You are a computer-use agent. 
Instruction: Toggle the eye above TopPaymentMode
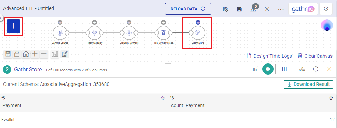tap(163, 22)
